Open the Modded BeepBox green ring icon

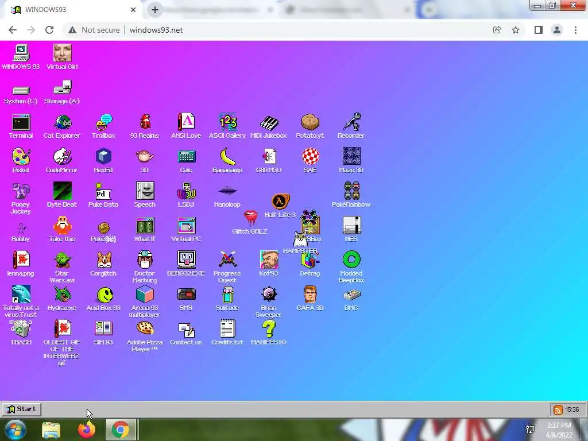[x=352, y=260]
